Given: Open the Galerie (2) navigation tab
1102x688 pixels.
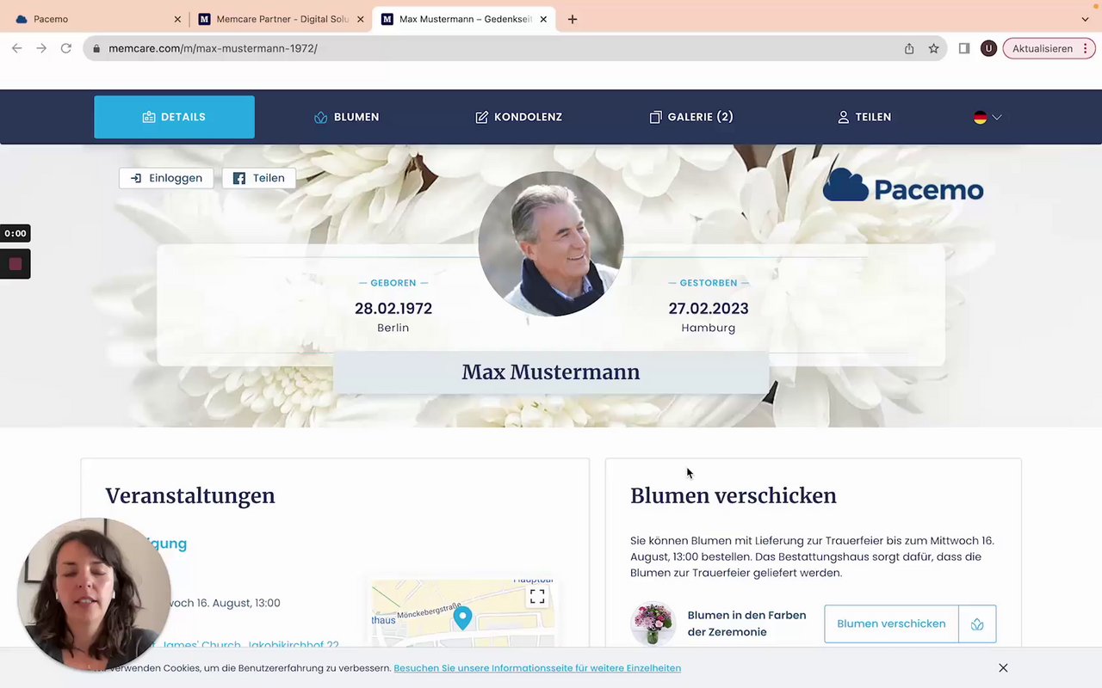Looking at the screenshot, I should [691, 117].
